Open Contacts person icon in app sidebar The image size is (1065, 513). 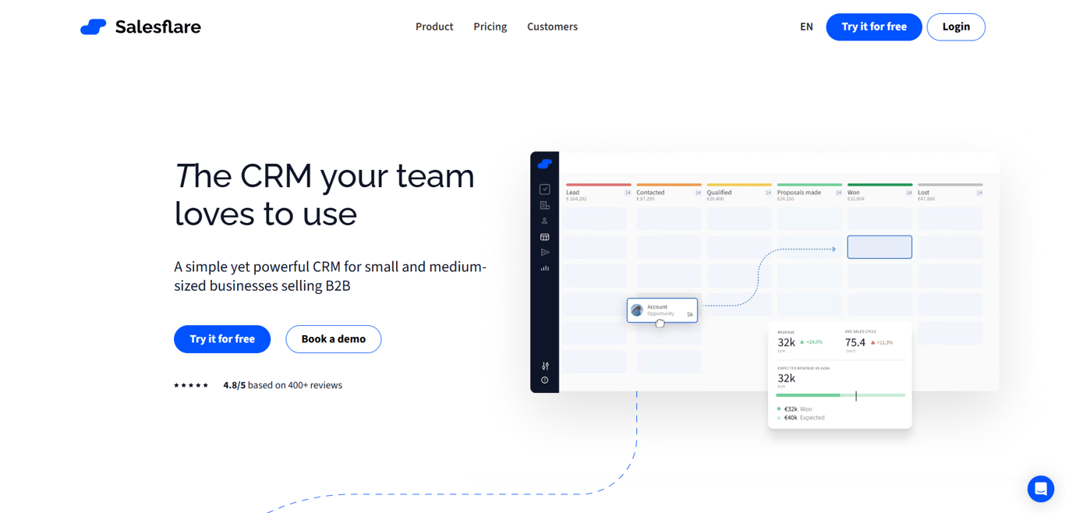[545, 221]
